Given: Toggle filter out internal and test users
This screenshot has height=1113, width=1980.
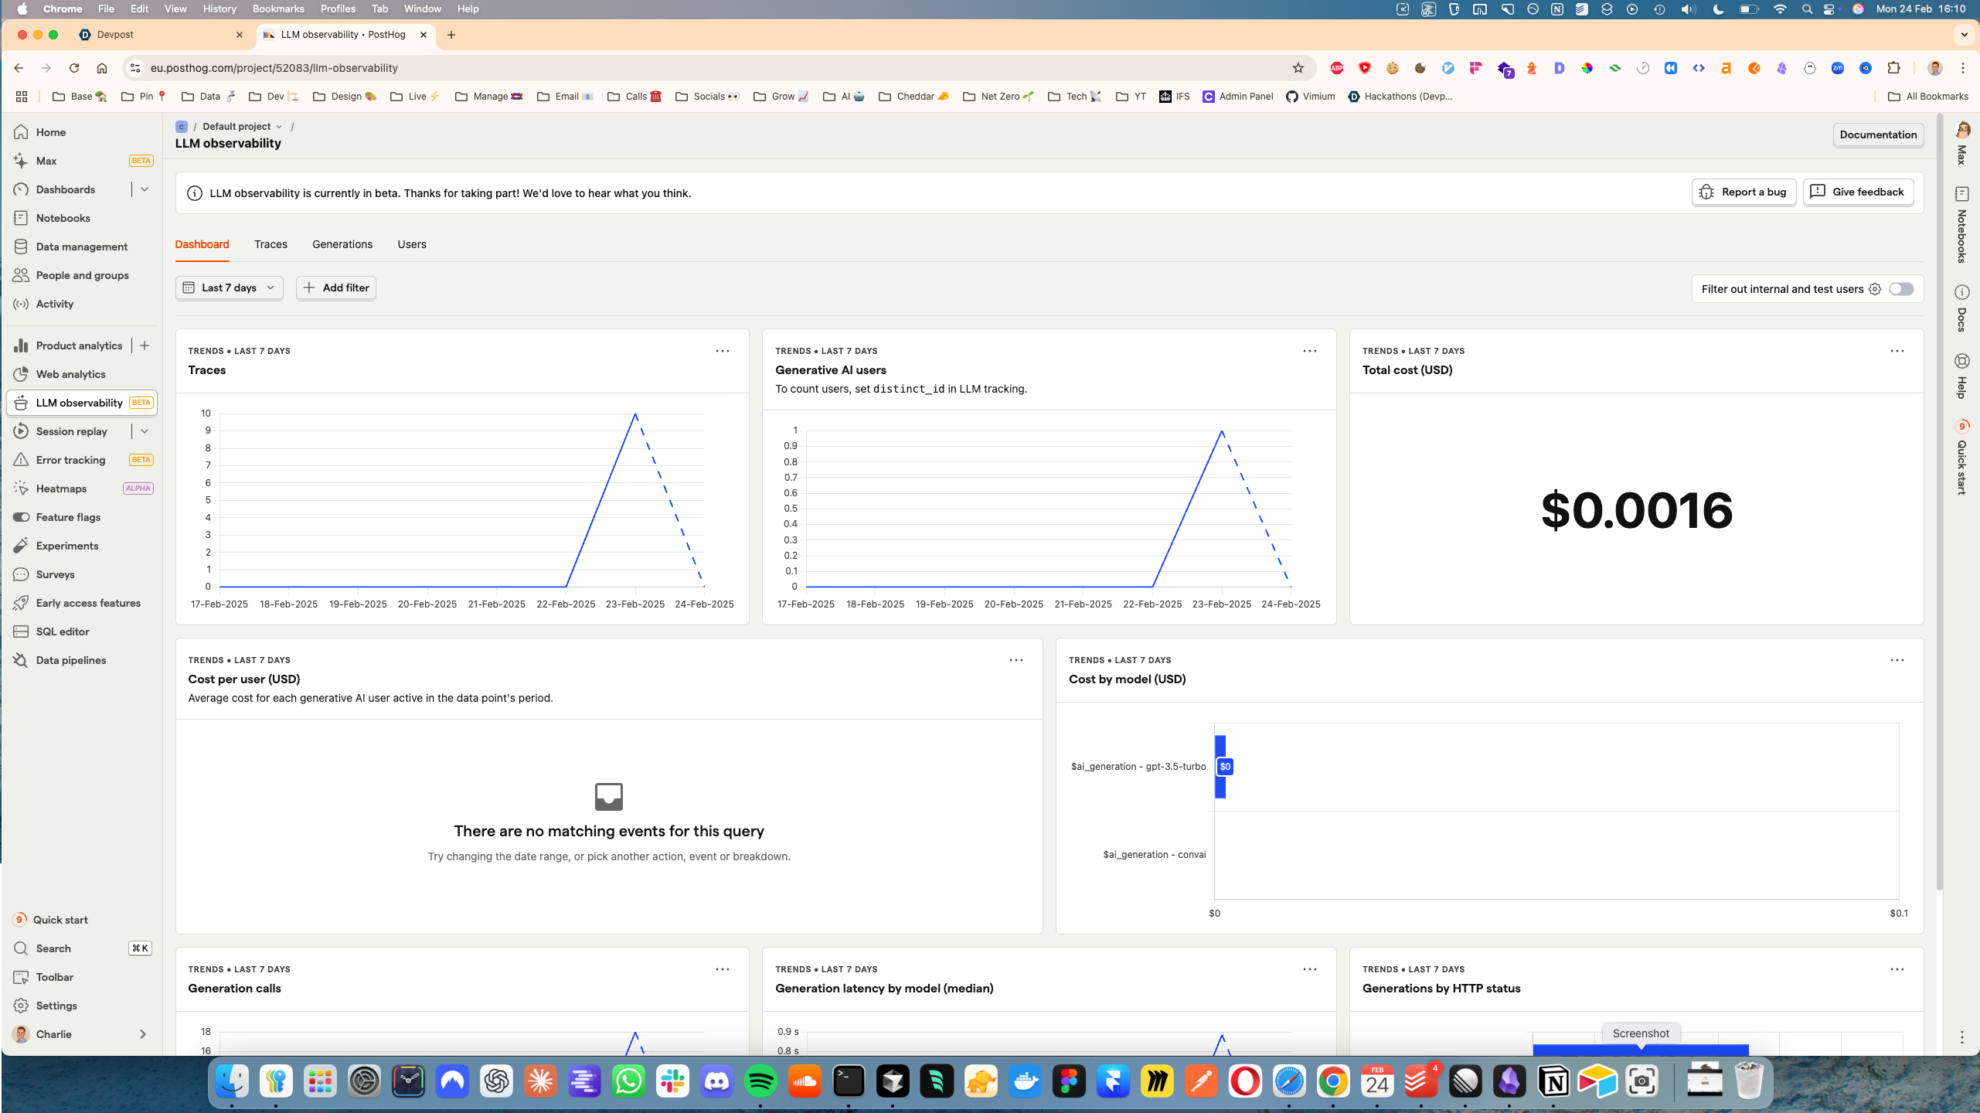Looking at the screenshot, I should (1901, 289).
